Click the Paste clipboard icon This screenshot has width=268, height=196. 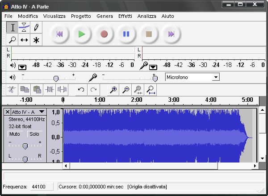37,90
